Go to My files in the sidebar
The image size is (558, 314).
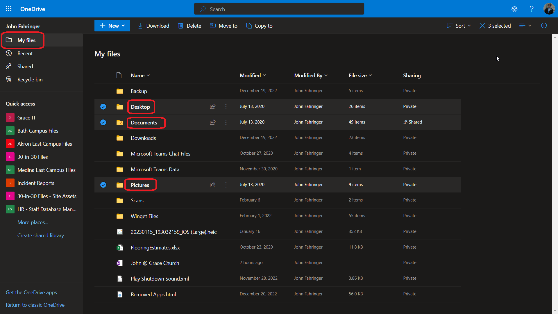[41, 40]
